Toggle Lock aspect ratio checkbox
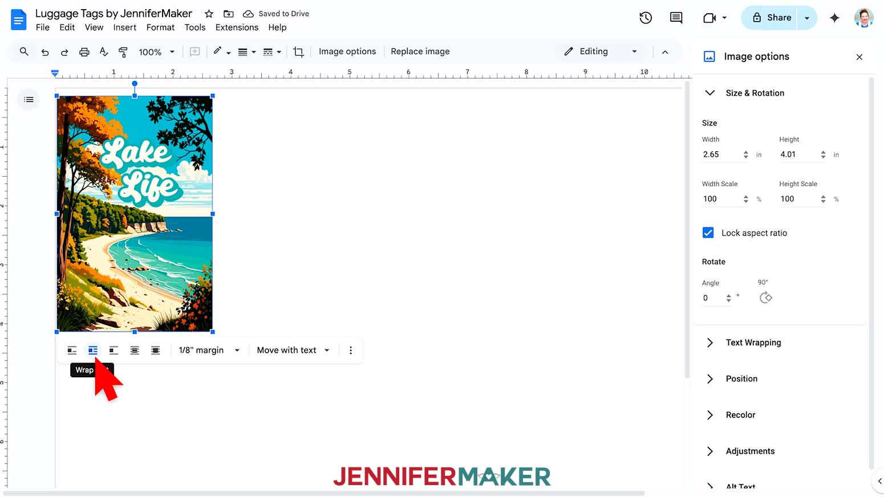This screenshot has height=497, width=884. [x=708, y=233]
